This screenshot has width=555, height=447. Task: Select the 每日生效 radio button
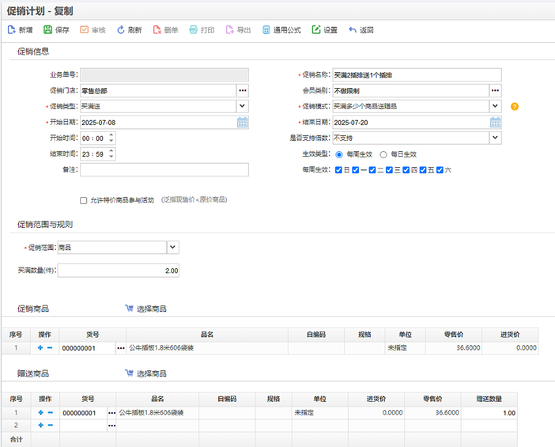pos(383,155)
